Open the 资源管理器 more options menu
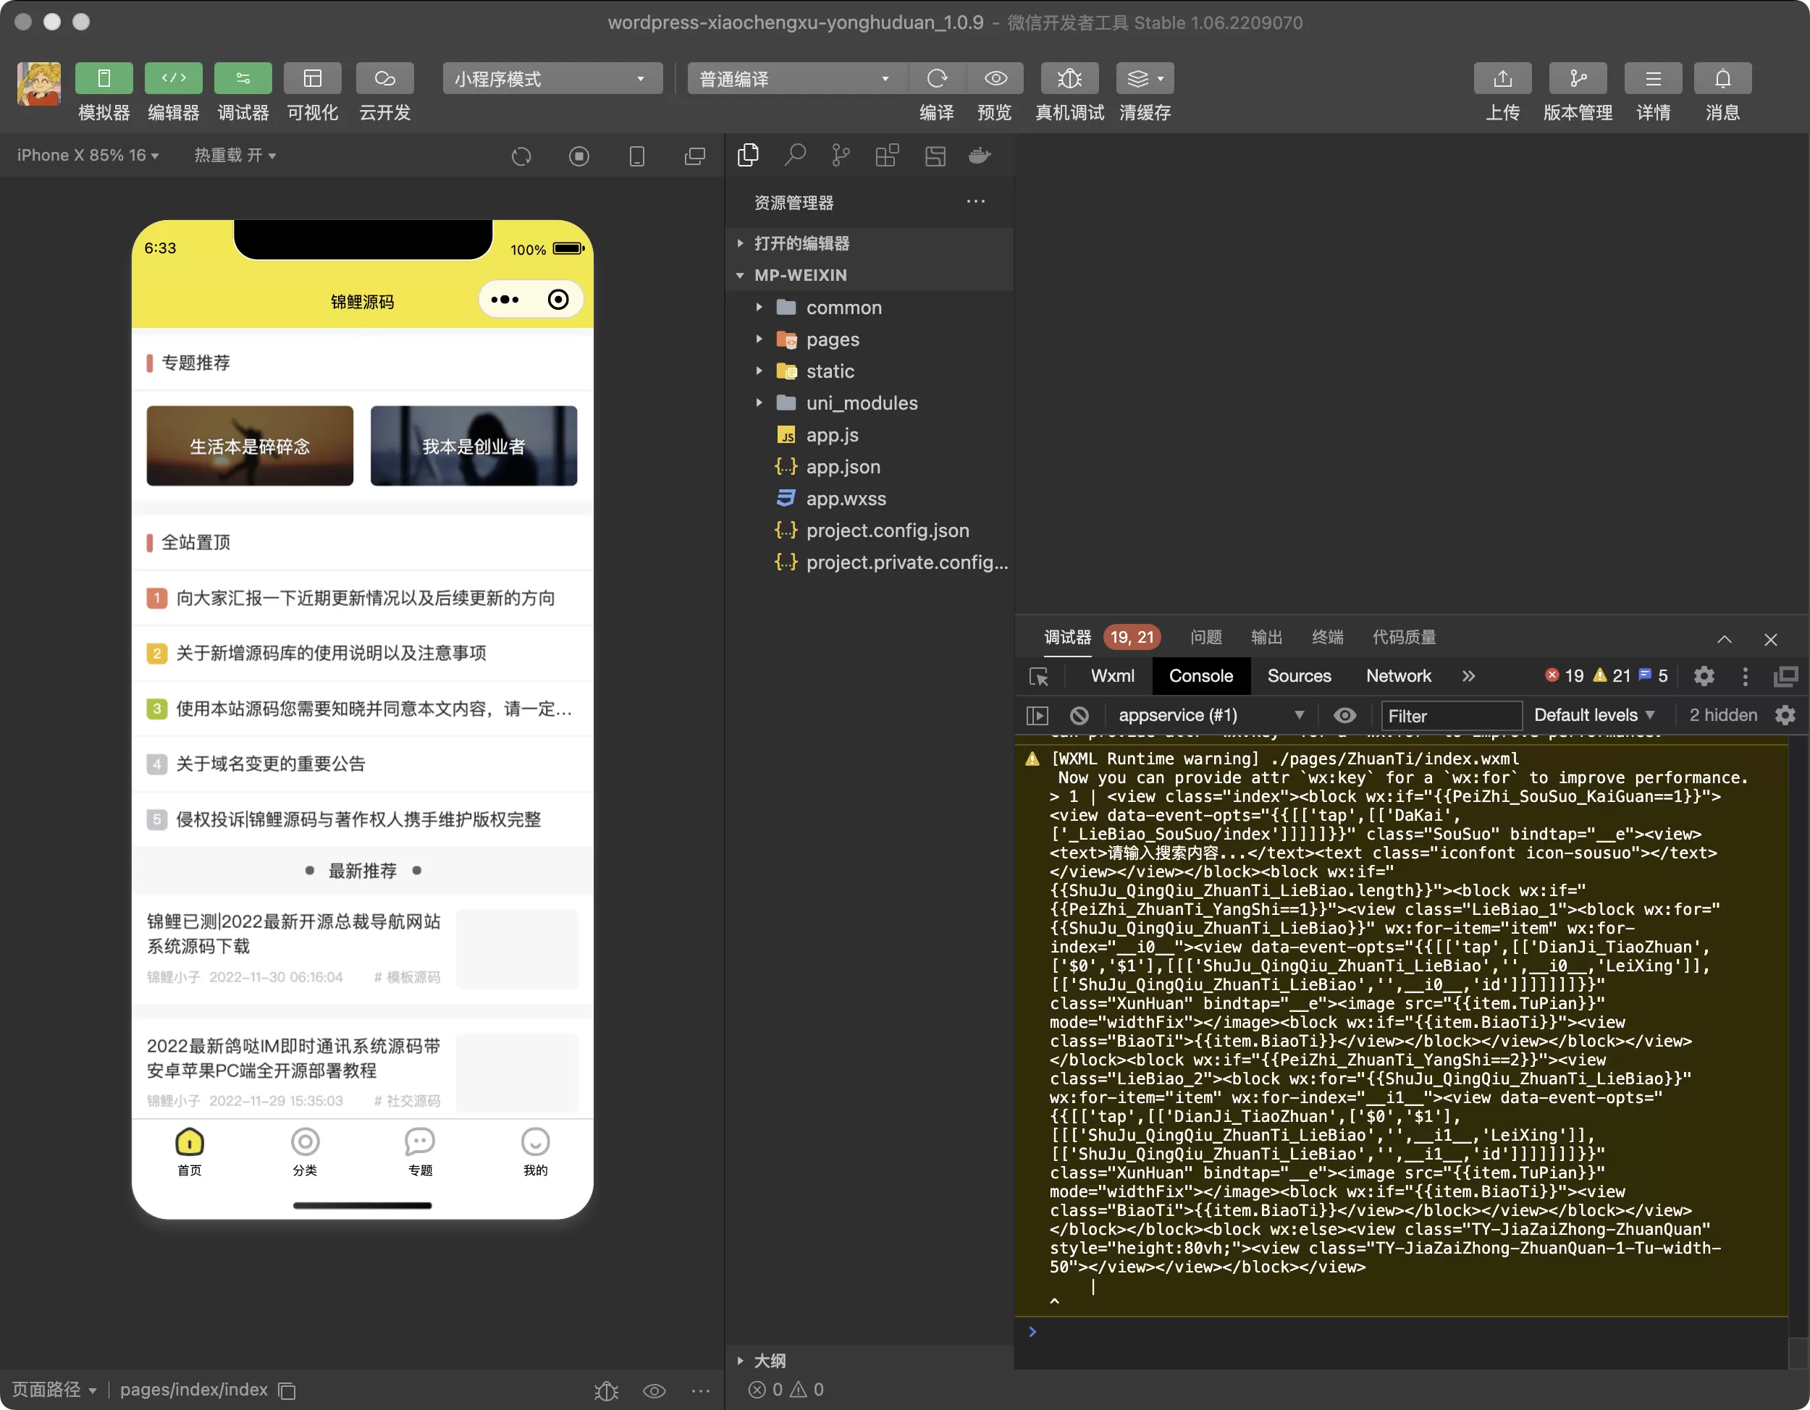This screenshot has height=1410, width=1810. 975,201
